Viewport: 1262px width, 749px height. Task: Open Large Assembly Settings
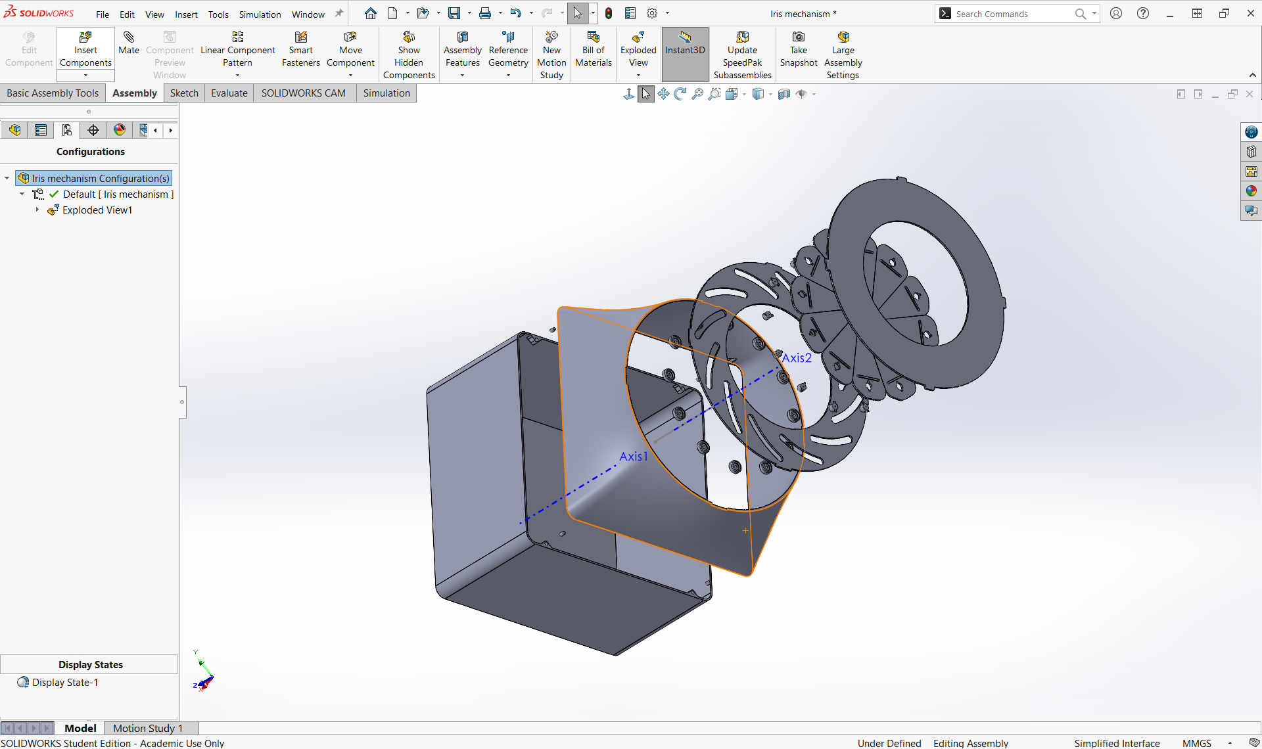pyautogui.click(x=843, y=55)
